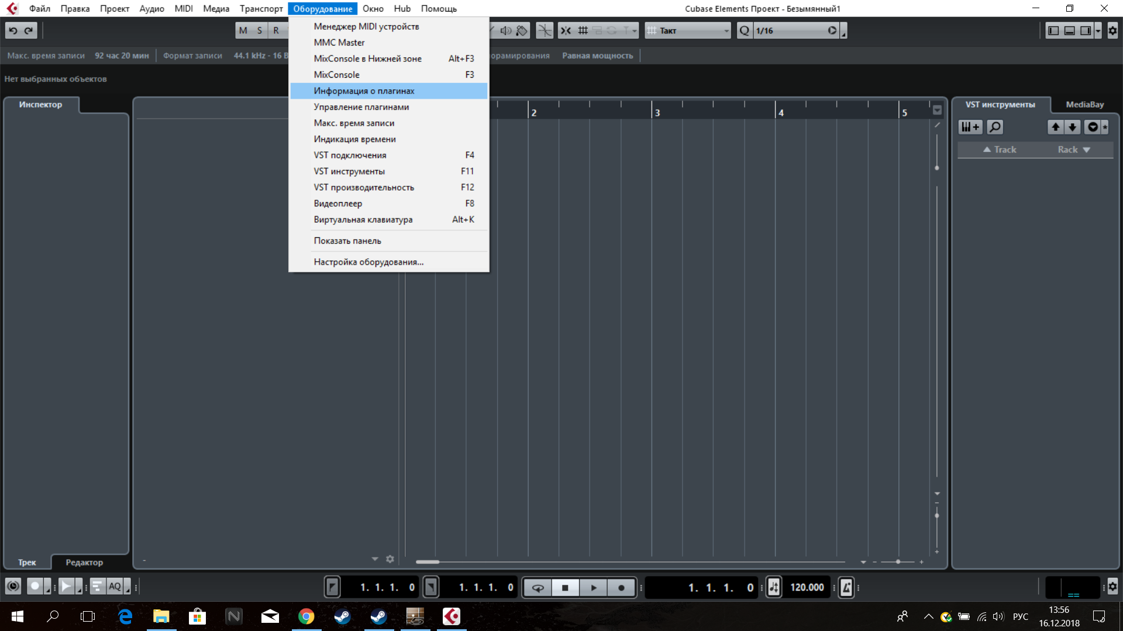Click the 120.000 tempo field
Viewport: 1123px width, 631px height.
click(807, 588)
